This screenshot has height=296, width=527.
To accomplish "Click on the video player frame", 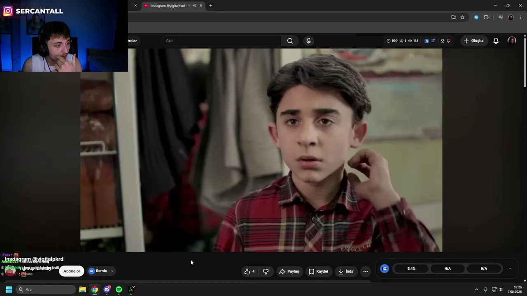I will pyautogui.click(x=261, y=150).
